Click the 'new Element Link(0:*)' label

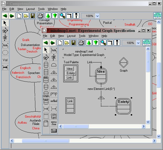click(x=101, y=89)
